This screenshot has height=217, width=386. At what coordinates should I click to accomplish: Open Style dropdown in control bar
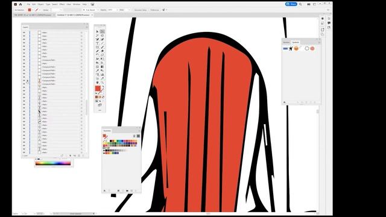(130, 10)
